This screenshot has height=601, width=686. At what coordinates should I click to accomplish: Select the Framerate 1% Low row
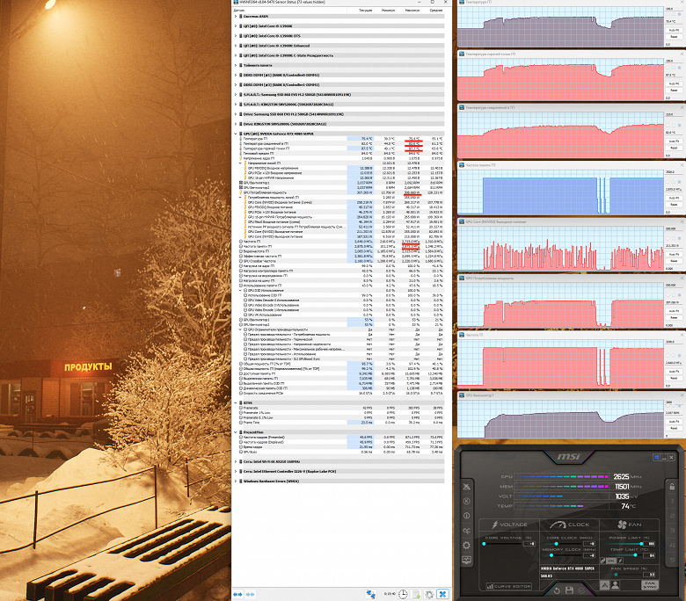coord(342,412)
